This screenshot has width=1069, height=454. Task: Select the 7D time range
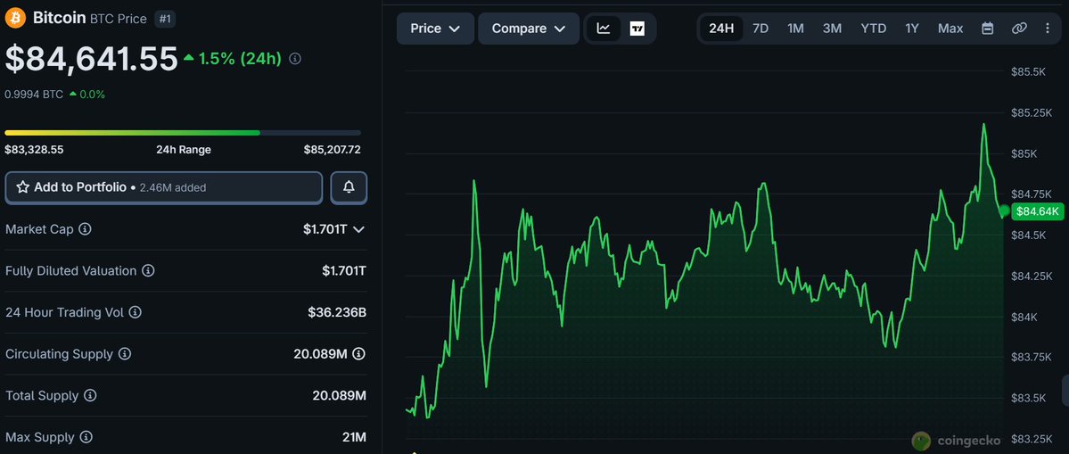(x=761, y=29)
